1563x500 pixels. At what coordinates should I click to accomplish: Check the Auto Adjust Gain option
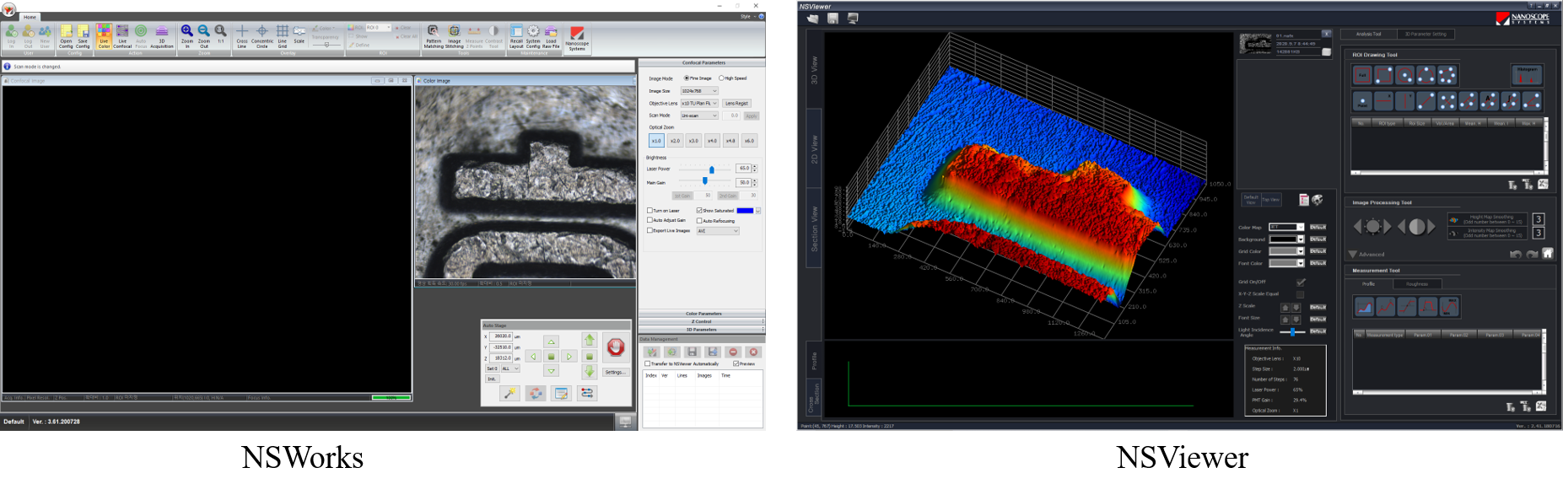649,220
